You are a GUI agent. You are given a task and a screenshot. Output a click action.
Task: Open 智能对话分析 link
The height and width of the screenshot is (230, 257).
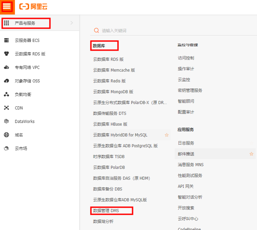[x=190, y=197]
